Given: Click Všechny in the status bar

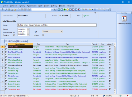Looking at the screenshot, I should (x=109, y=96).
